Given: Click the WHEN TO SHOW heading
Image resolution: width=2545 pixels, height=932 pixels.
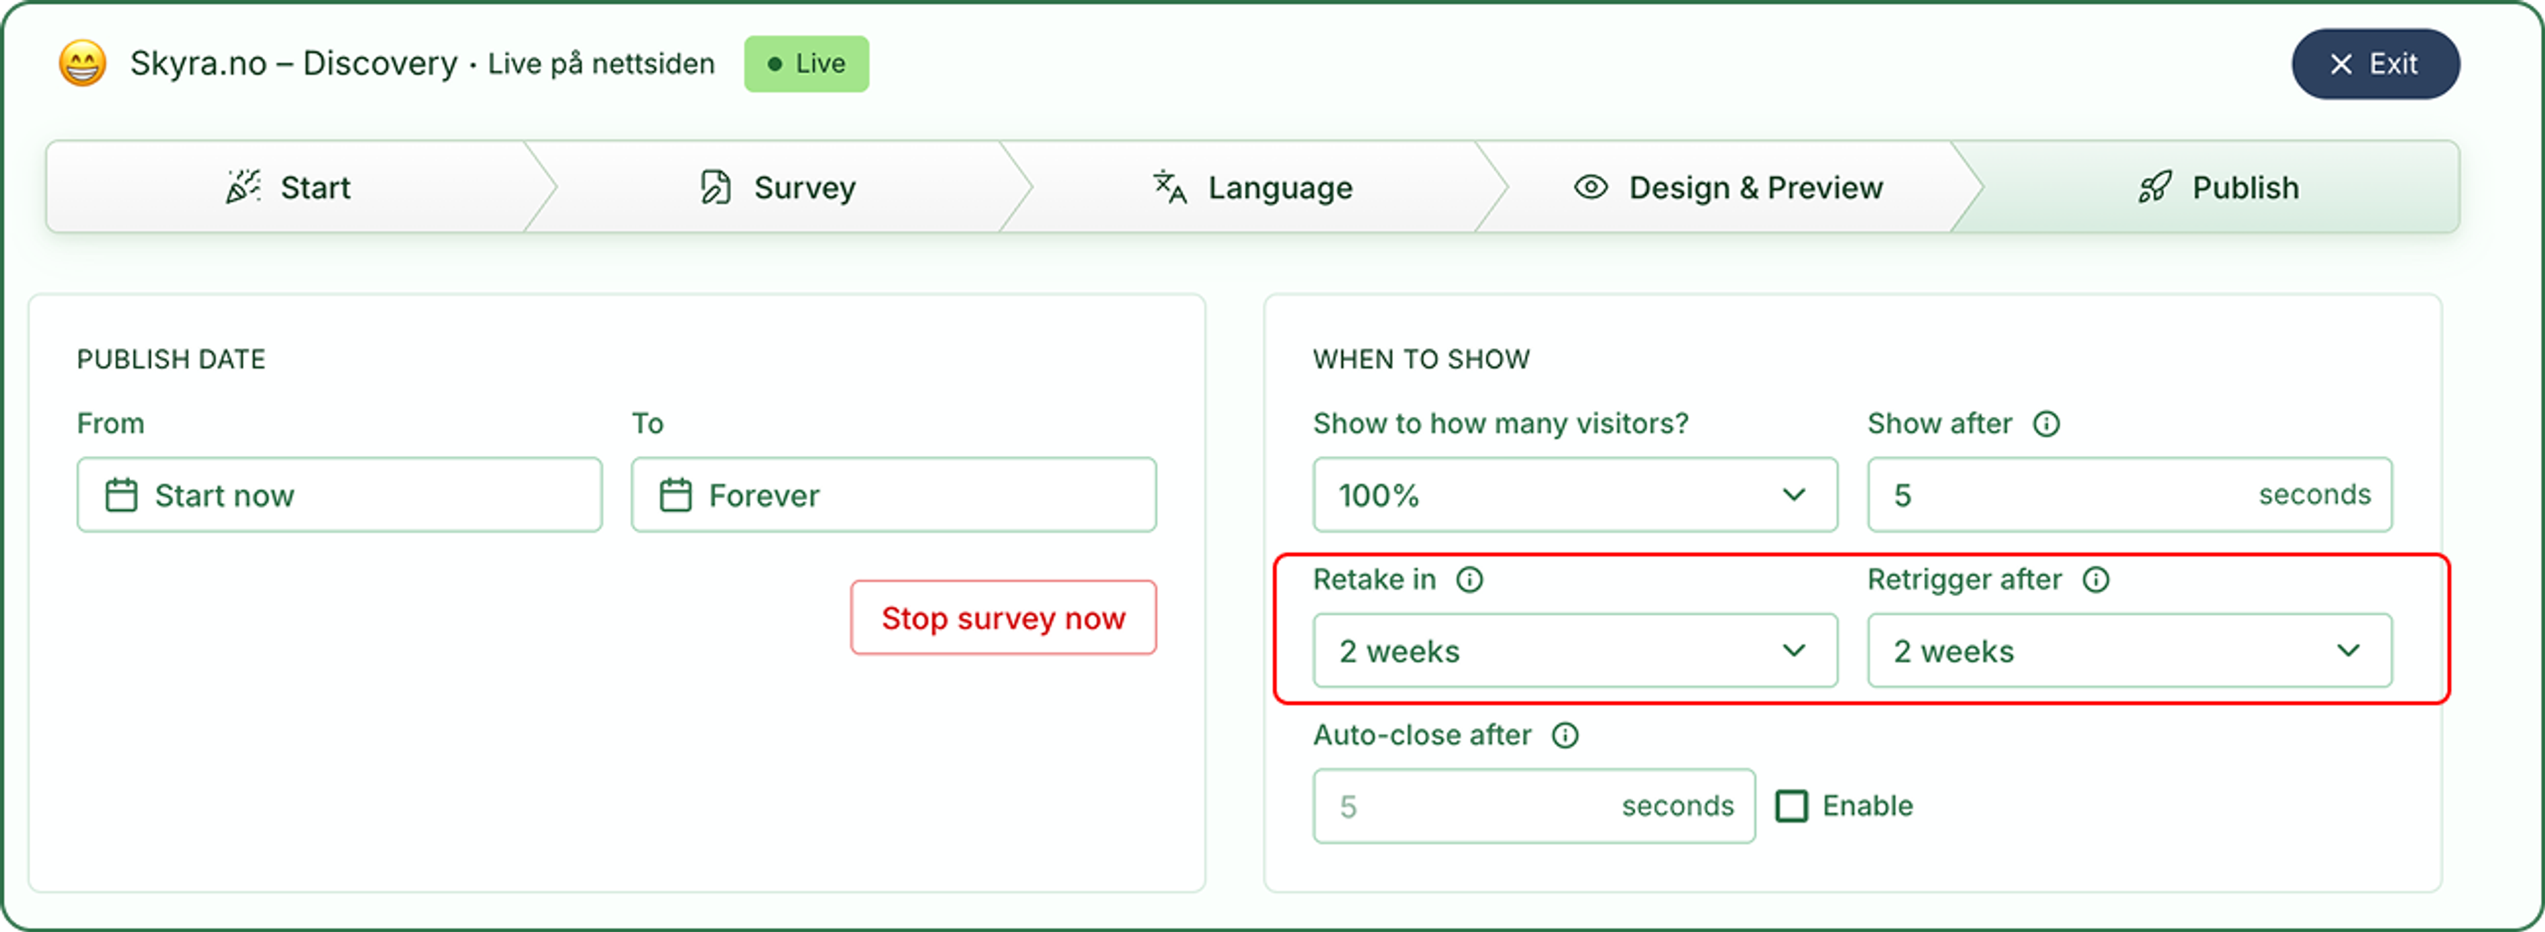Looking at the screenshot, I should coord(1421,359).
